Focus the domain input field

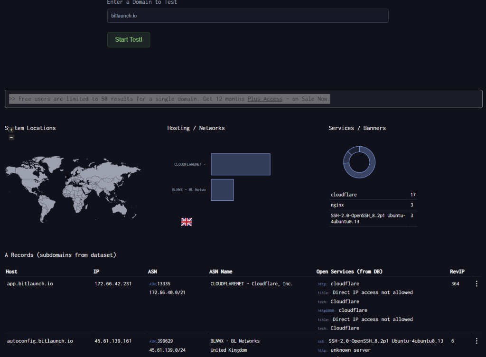click(x=248, y=16)
